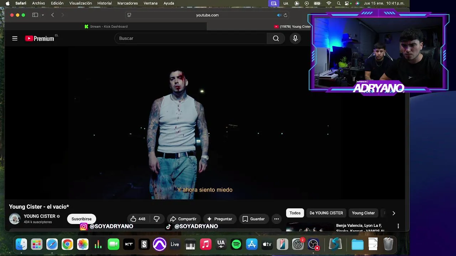Open UA Connect from the Dock
The width and height of the screenshot is (456, 256).
pos(221,244)
